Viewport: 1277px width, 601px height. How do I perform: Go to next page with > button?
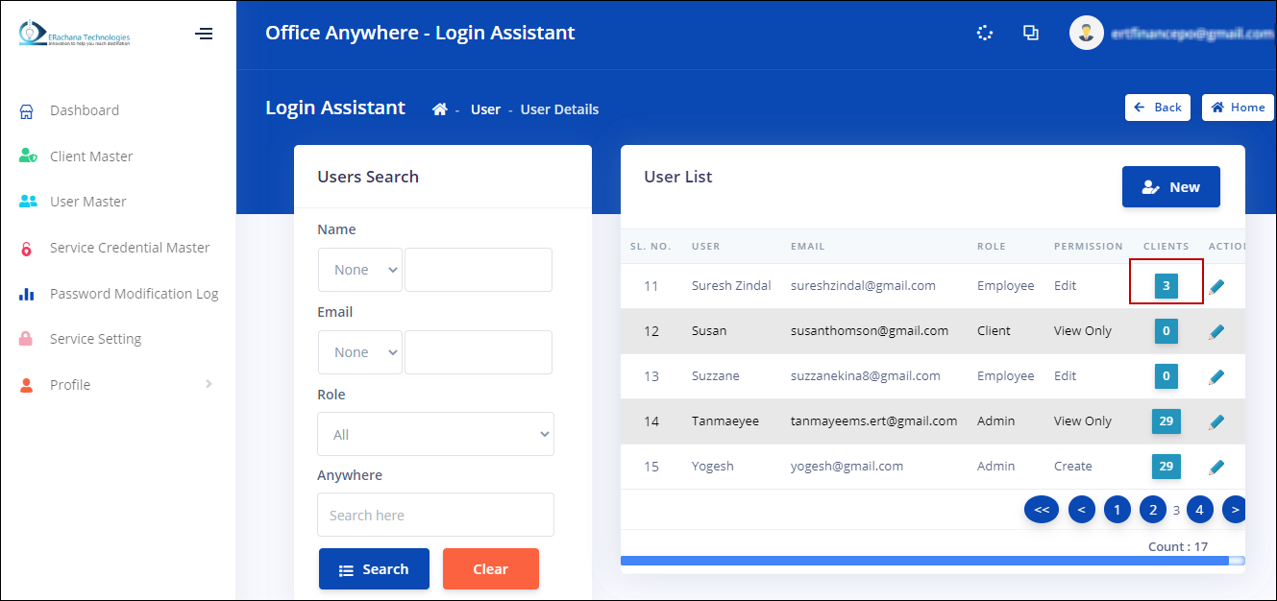[1235, 510]
